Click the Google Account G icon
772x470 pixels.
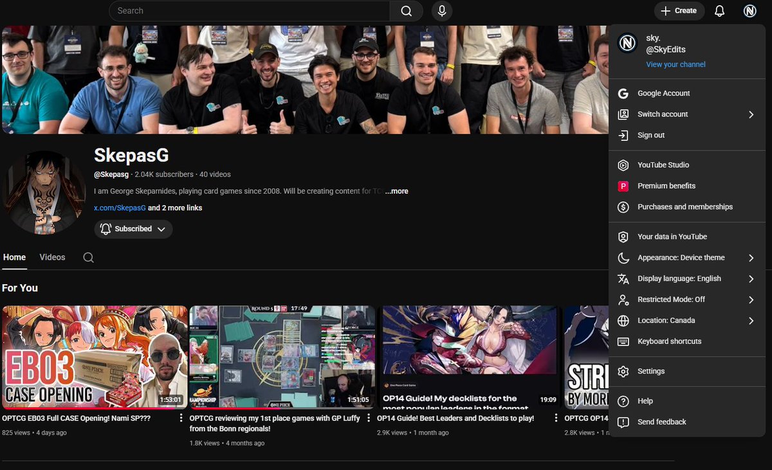[623, 93]
